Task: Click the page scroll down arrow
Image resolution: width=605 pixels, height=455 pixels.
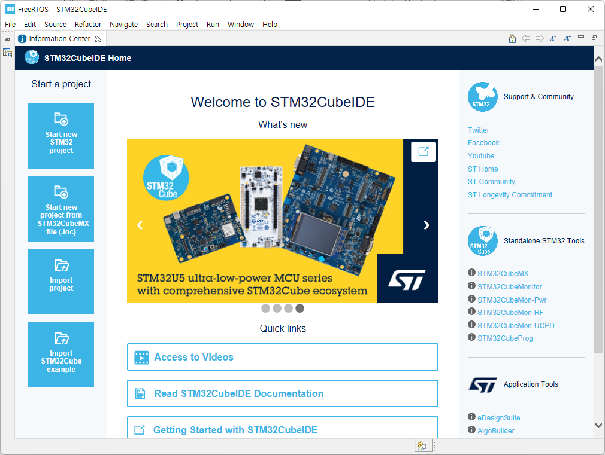Action: (x=598, y=425)
